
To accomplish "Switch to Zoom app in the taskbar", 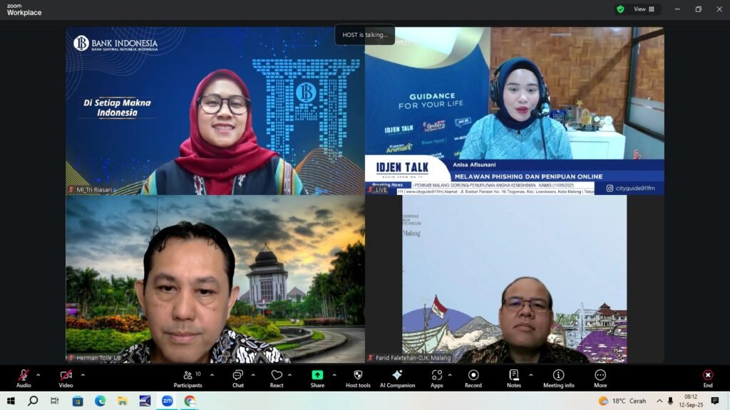I will tap(167, 401).
